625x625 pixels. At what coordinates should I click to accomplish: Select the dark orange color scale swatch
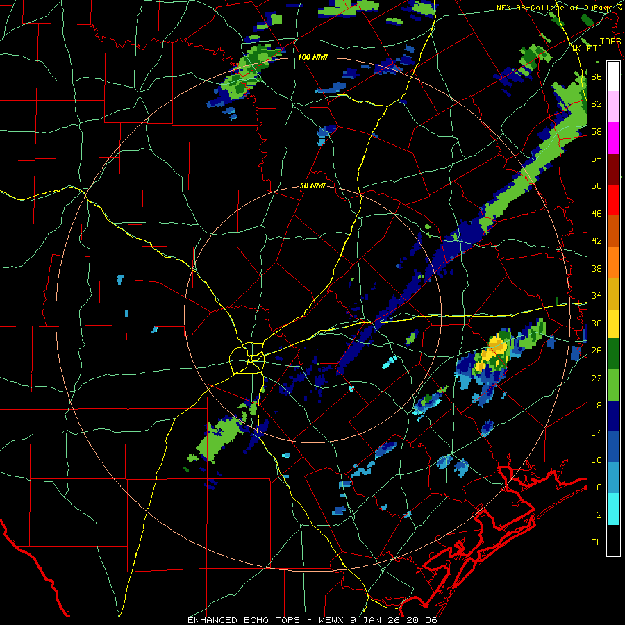click(x=613, y=231)
